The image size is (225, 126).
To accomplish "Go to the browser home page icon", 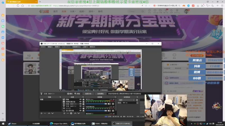I will [23, 6].
